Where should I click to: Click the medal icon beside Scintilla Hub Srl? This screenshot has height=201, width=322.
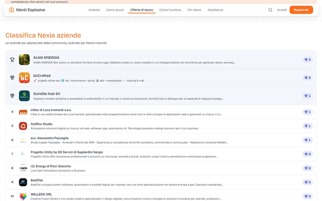tap(12, 96)
